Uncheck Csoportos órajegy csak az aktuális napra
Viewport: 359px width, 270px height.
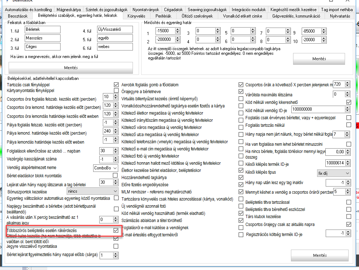click(349, 224)
